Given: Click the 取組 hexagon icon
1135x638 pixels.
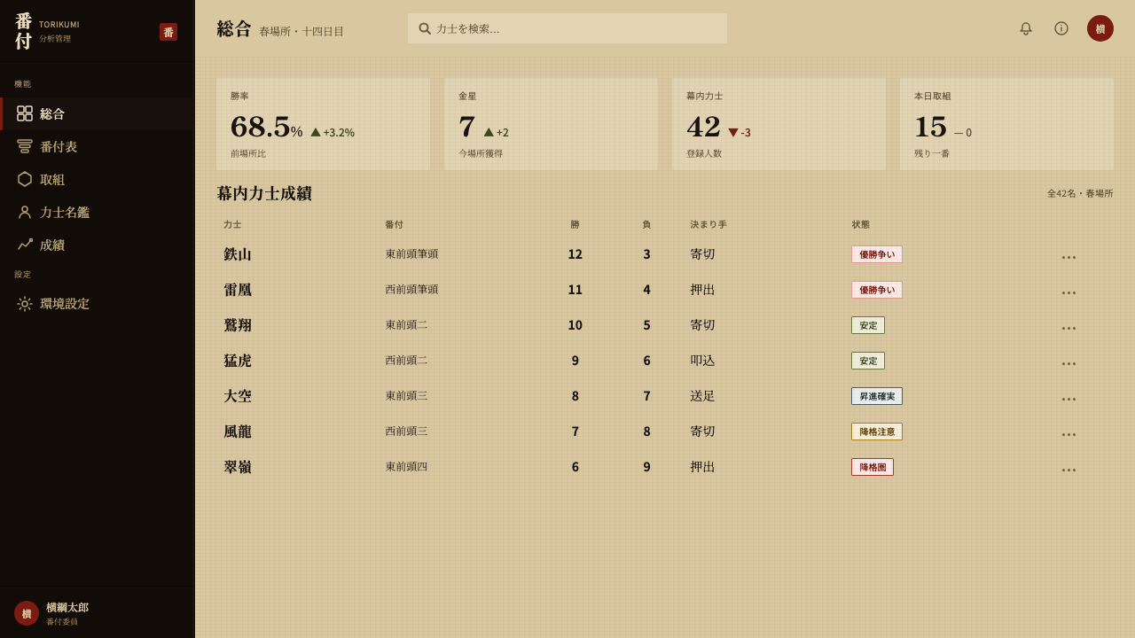Looking at the screenshot, I should click(x=25, y=179).
